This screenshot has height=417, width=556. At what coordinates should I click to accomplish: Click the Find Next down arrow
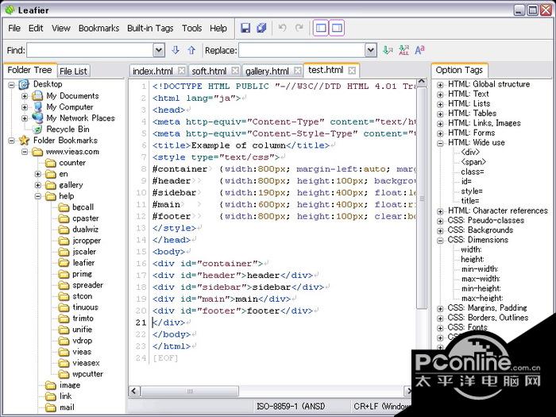tap(176, 50)
